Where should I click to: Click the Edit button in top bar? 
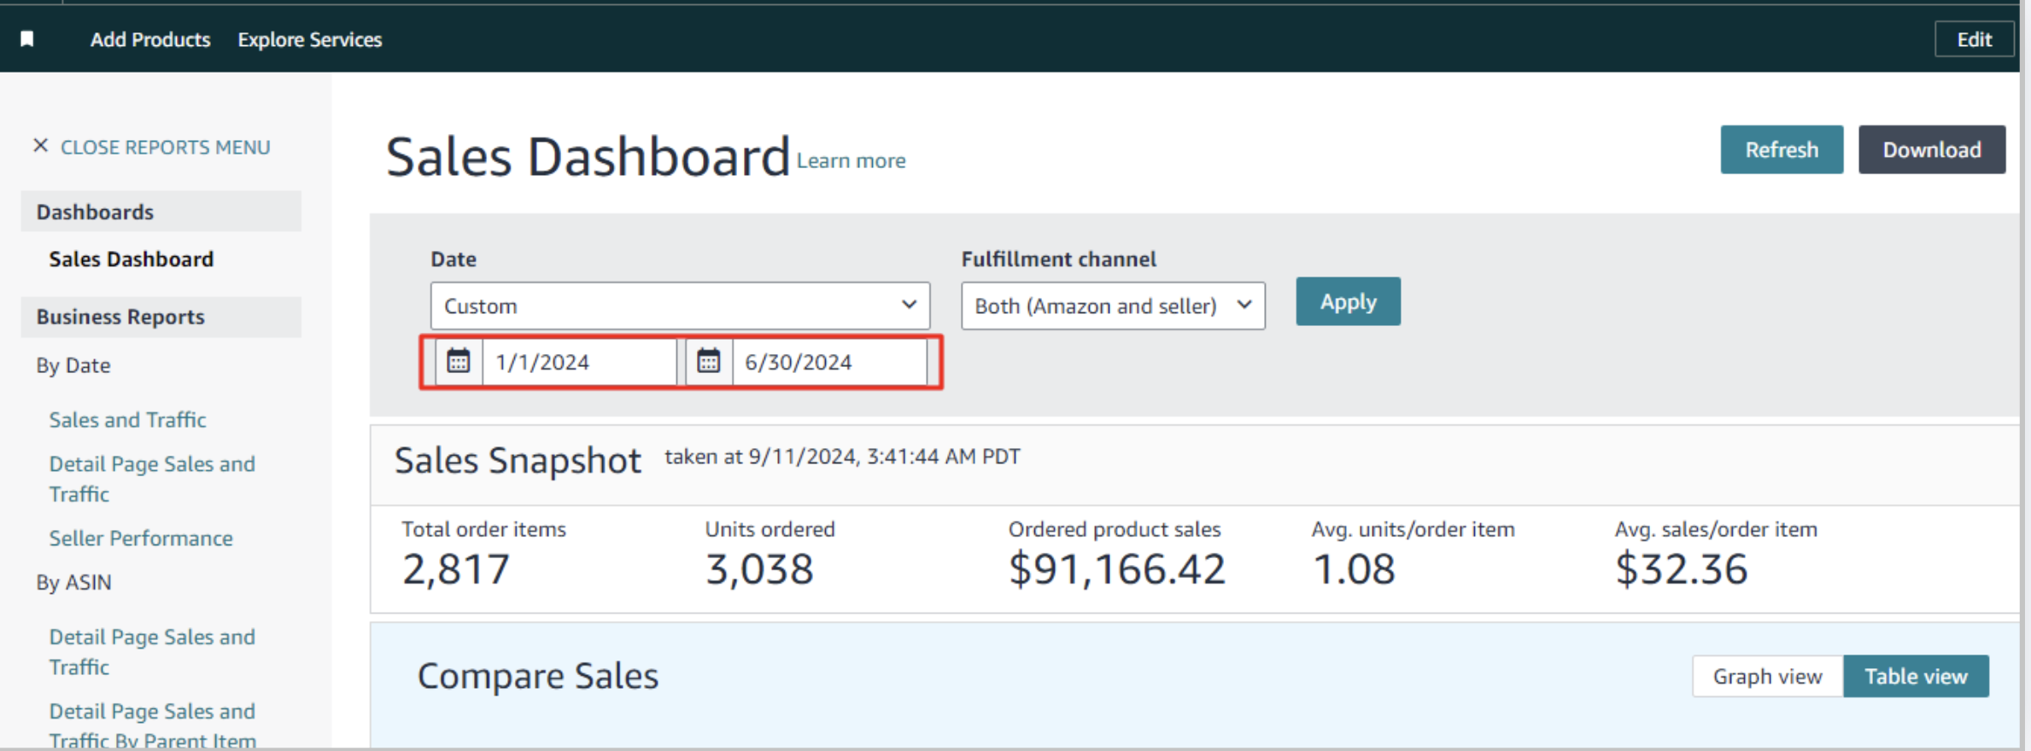tap(1974, 39)
